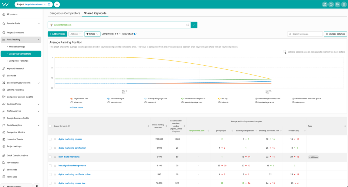Open the domain selector teal dropdown arrow
Image resolution: width=348 pixels, height=187 pixels.
pyautogui.click(x=194, y=25)
